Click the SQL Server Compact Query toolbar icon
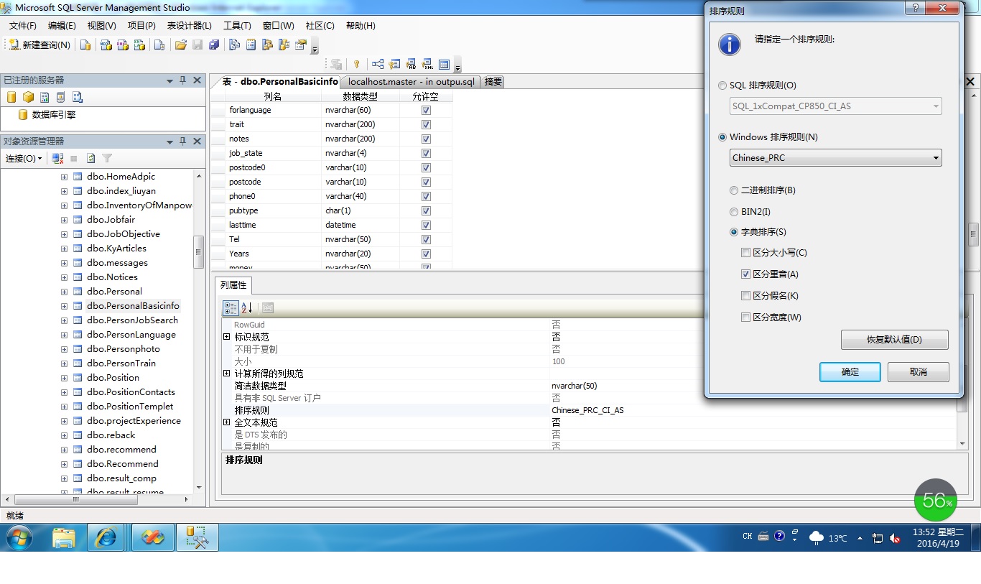 tap(159, 45)
